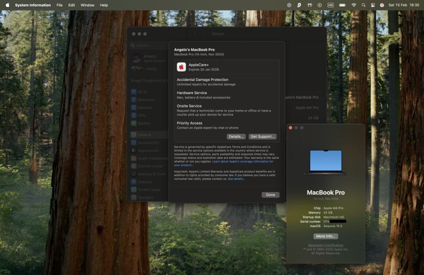This screenshot has height=275, width=424.
Task: Open the Wi-Fi status menu
Action: pyautogui.click(x=354, y=5)
